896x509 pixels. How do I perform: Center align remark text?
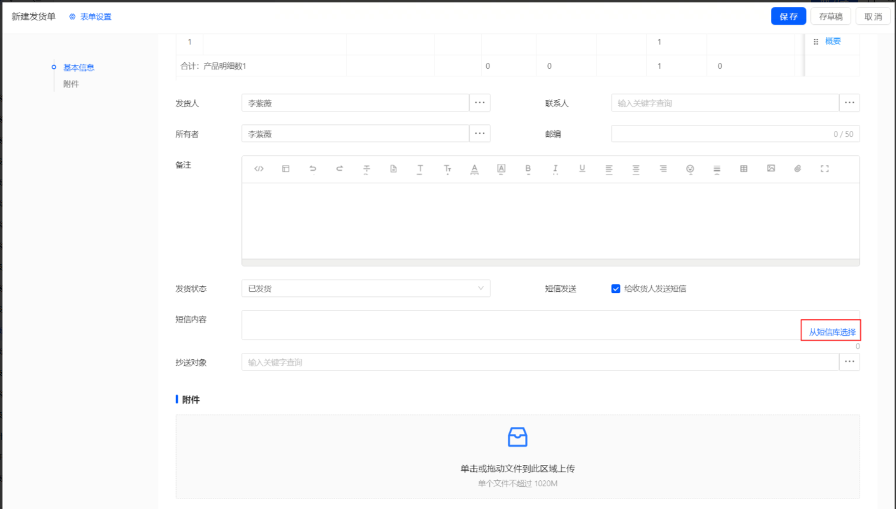pyautogui.click(x=636, y=169)
